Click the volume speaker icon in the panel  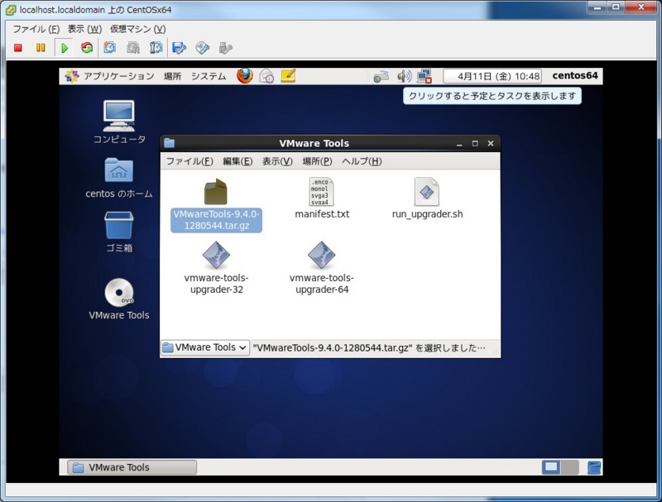(404, 76)
